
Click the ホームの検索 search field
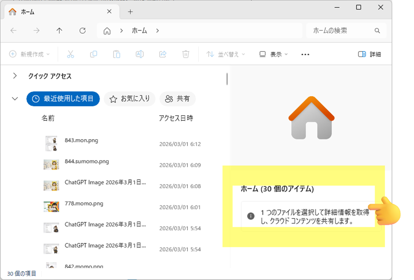pyautogui.click(x=341, y=31)
